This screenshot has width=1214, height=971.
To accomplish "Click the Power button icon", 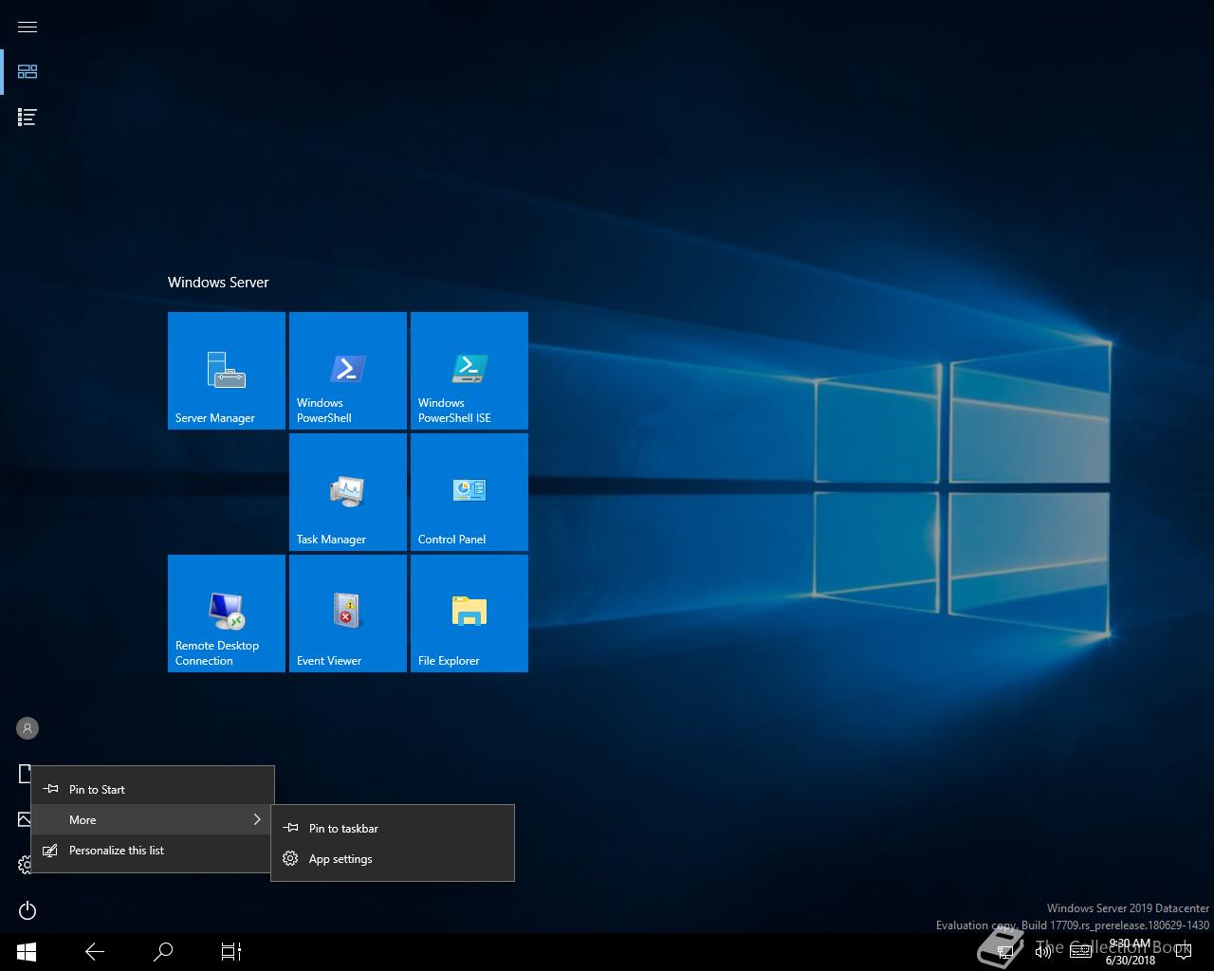I will coord(28,911).
